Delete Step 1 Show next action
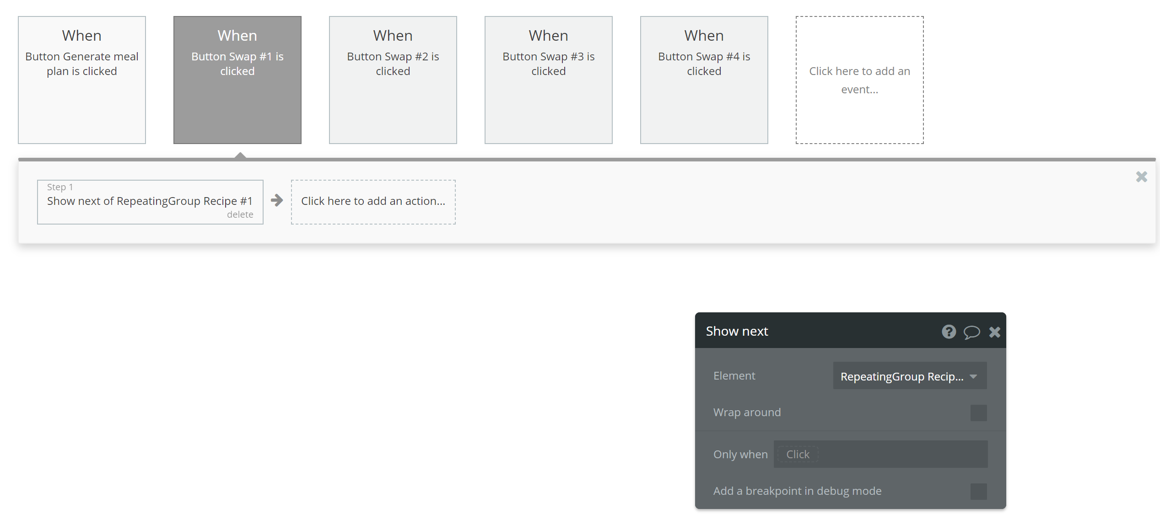The height and width of the screenshot is (525, 1160). click(x=240, y=214)
